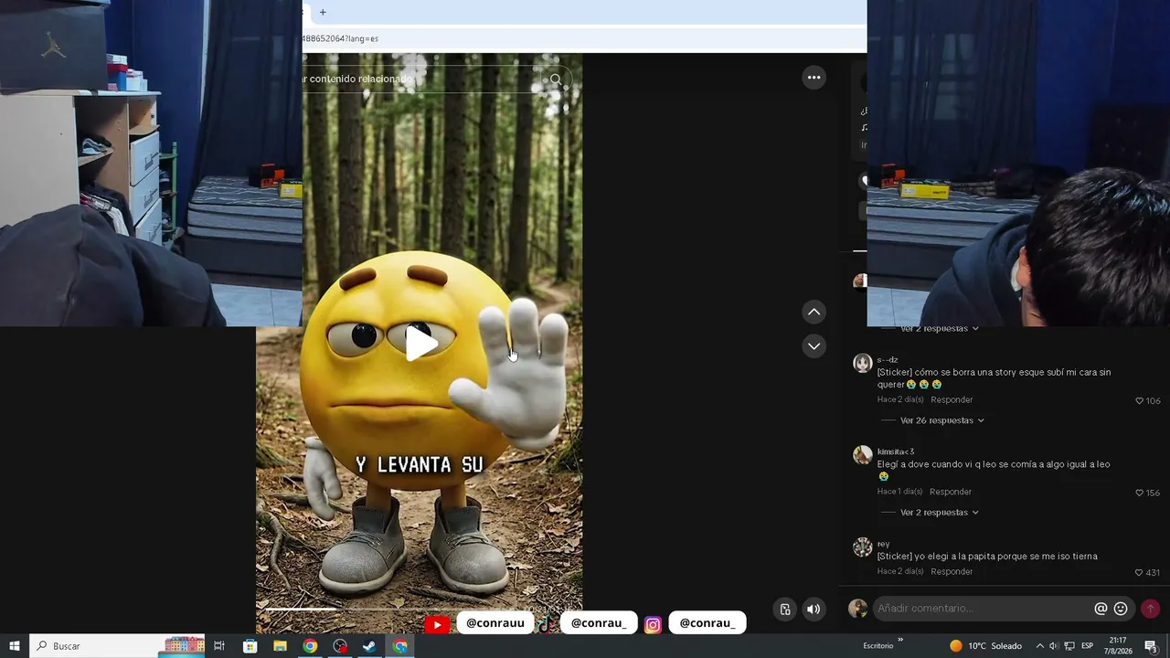Reply to s--dz's comment via Responder
The width and height of the screenshot is (1170, 658).
952,400
